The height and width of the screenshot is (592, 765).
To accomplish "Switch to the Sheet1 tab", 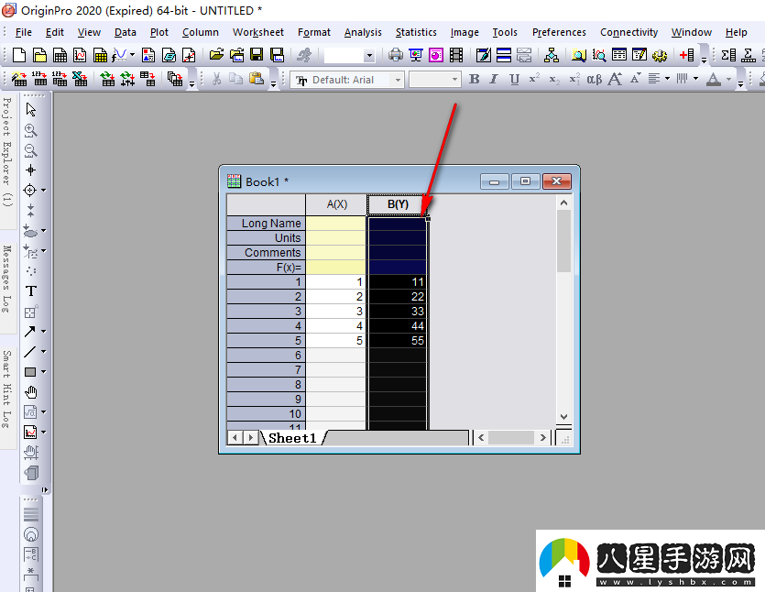I will (x=291, y=438).
